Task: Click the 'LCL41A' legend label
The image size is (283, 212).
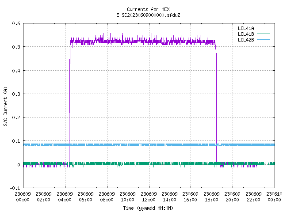Action: [x=246, y=28]
